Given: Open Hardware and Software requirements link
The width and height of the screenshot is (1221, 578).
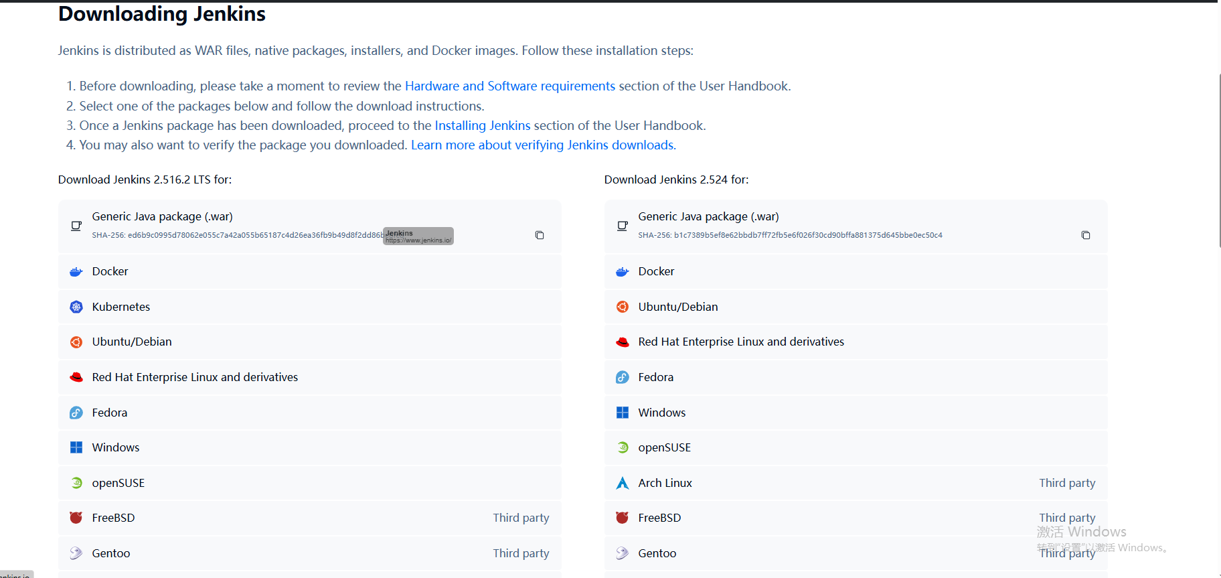Looking at the screenshot, I should (x=510, y=86).
